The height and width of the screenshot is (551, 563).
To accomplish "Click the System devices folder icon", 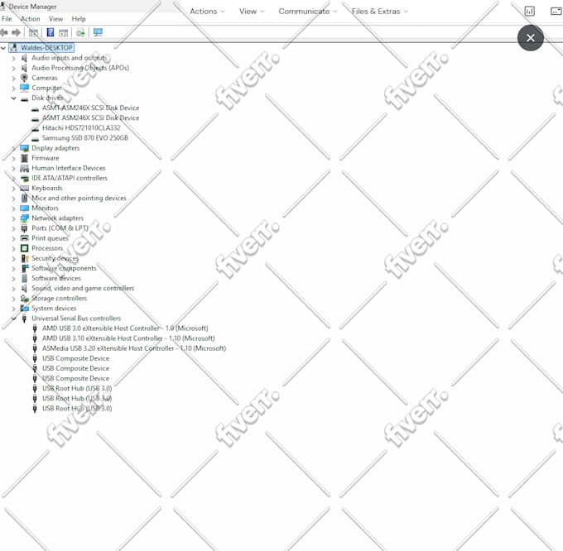I will point(24,309).
